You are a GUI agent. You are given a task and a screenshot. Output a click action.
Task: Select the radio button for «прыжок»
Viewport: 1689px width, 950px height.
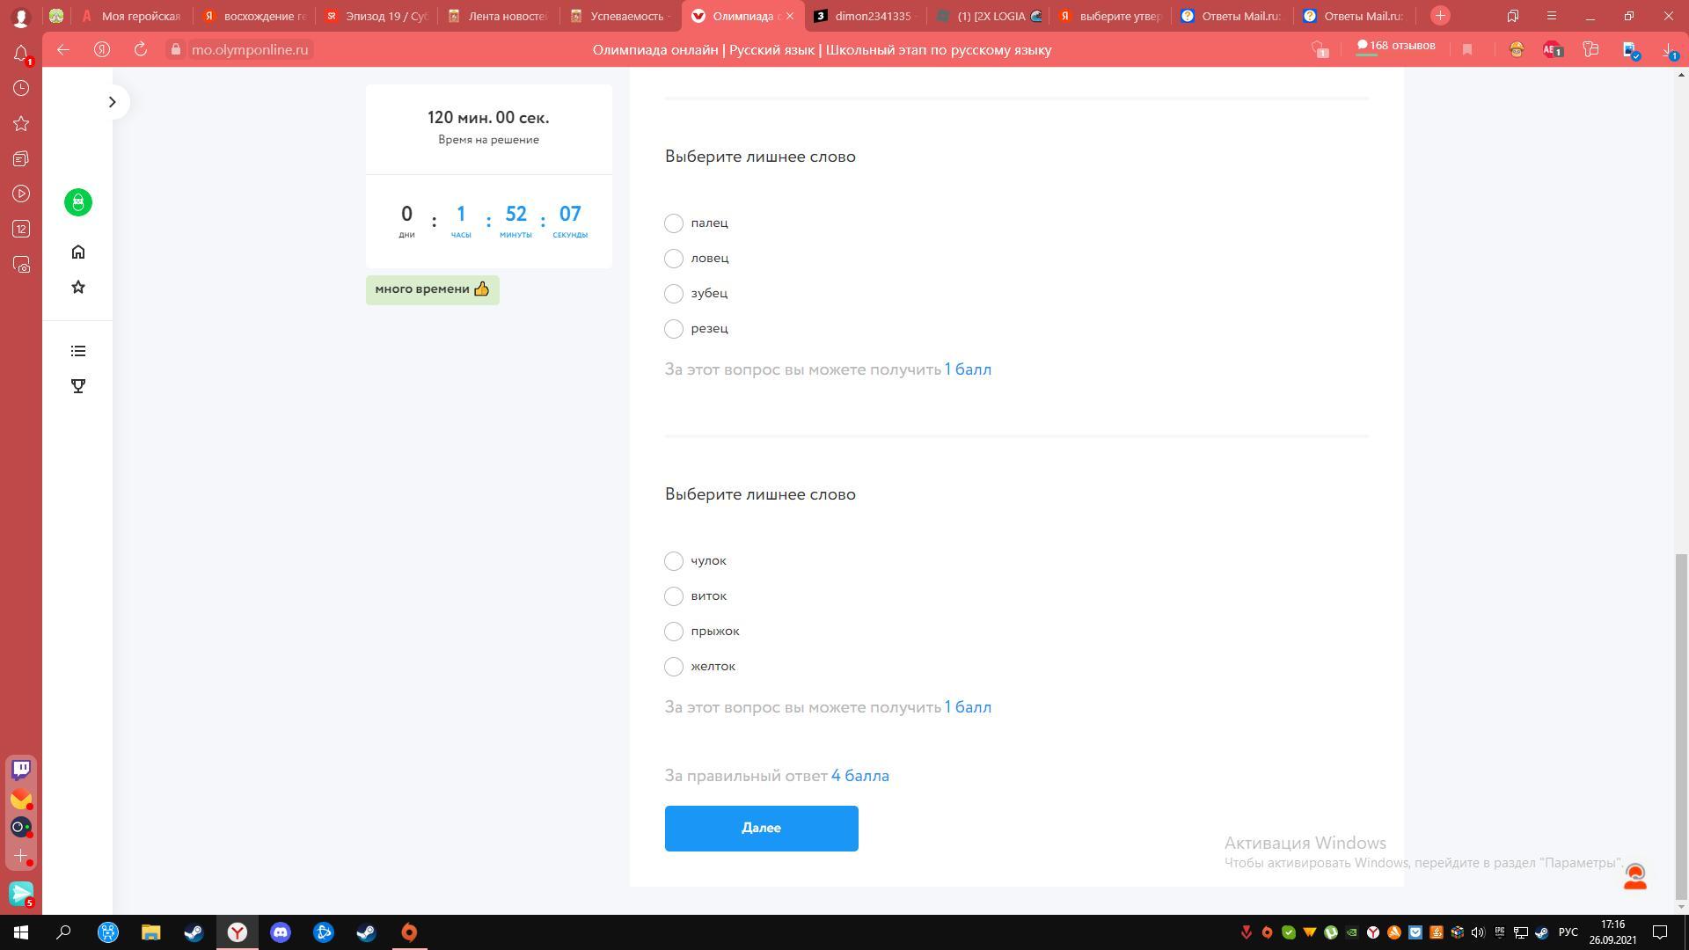[x=673, y=631]
